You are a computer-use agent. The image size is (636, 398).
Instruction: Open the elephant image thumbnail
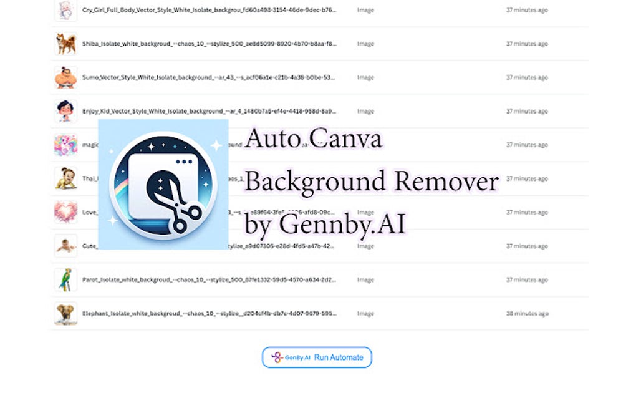click(x=65, y=313)
